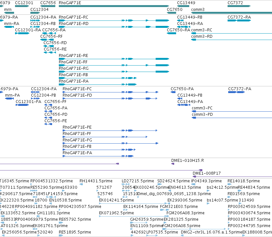This screenshot has height=237, width=272.
Task: Select transcript CG7650-RA
Action: 172,33
